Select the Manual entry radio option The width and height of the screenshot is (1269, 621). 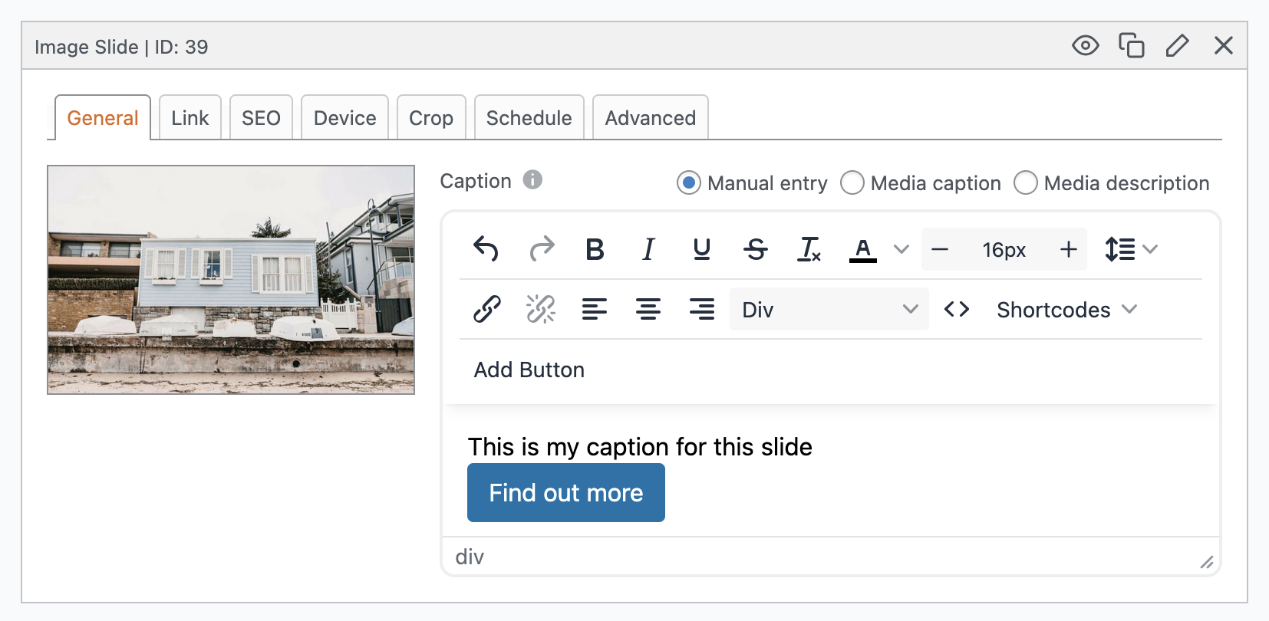689,183
